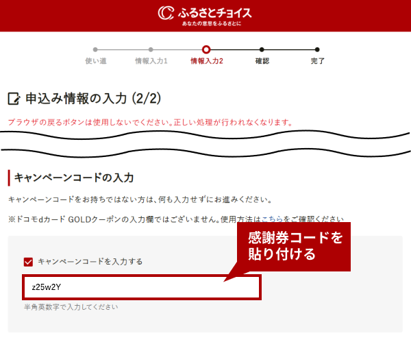Click the 申込み情報の入力 (2/2) heading
Screen dimensions: 411x340
[92, 99]
